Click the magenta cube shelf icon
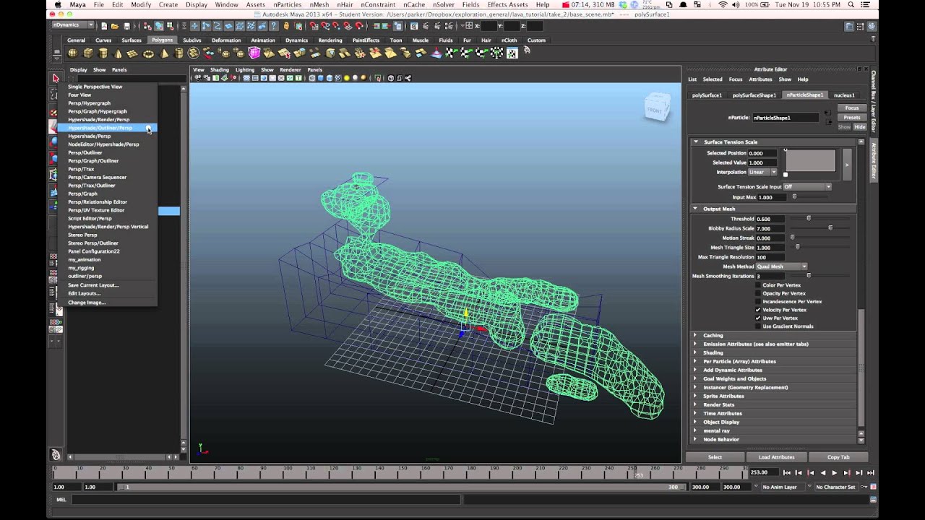The height and width of the screenshot is (520, 925). pos(254,53)
